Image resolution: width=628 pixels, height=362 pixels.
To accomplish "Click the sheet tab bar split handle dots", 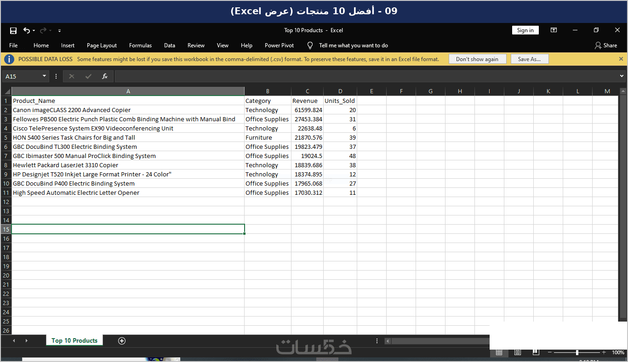I will 377,341.
